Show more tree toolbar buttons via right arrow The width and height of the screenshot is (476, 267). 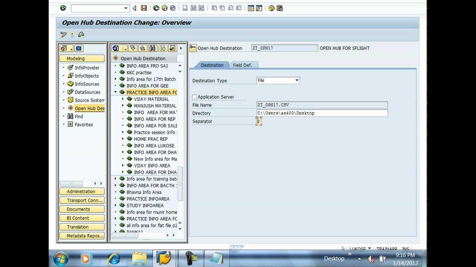[x=181, y=48]
